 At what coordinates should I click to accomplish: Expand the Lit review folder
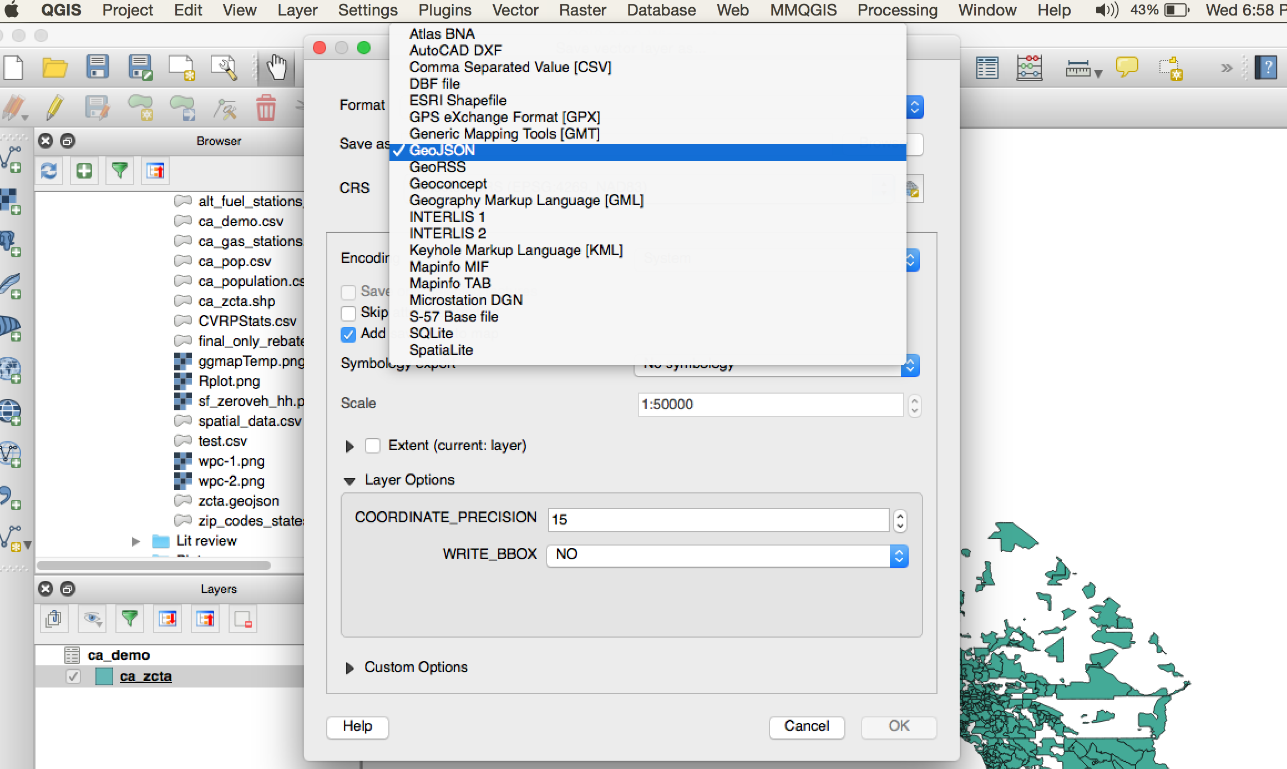pyautogui.click(x=135, y=541)
